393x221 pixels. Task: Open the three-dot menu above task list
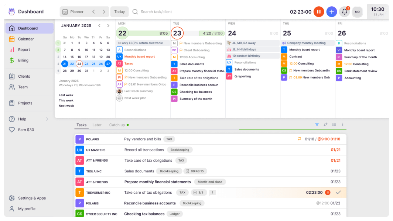pyautogui.click(x=342, y=124)
